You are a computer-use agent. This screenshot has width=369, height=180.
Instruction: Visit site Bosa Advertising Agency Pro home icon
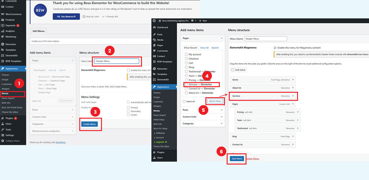tap(160, 21)
